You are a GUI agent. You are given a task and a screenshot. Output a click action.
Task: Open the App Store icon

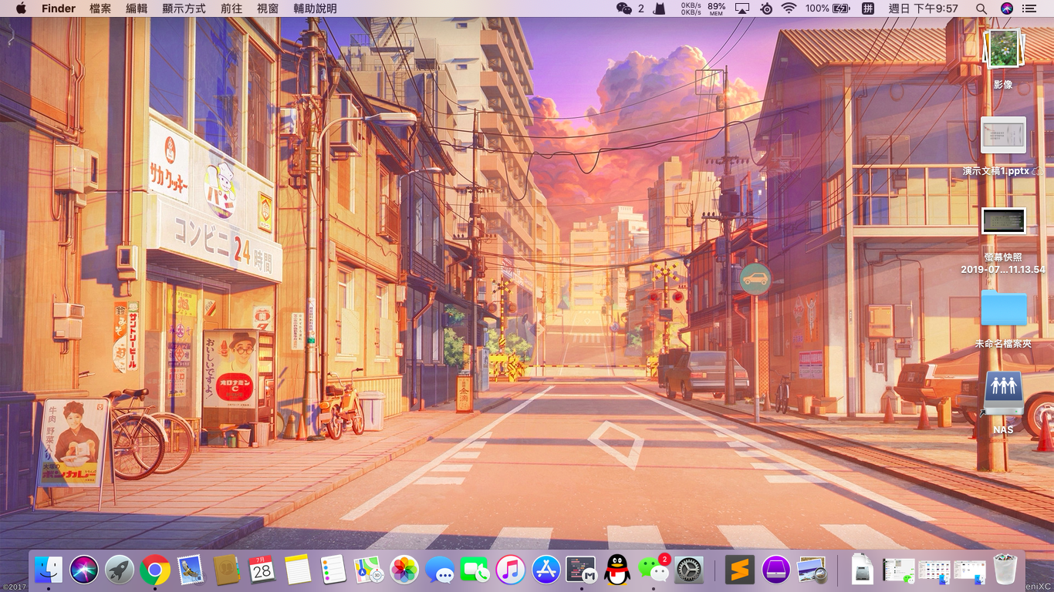(546, 570)
